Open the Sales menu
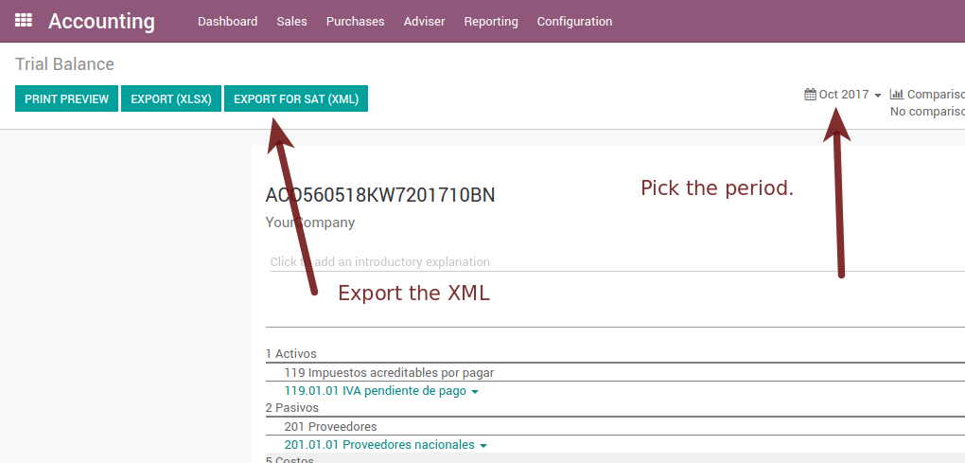965x463 pixels. [291, 22]
